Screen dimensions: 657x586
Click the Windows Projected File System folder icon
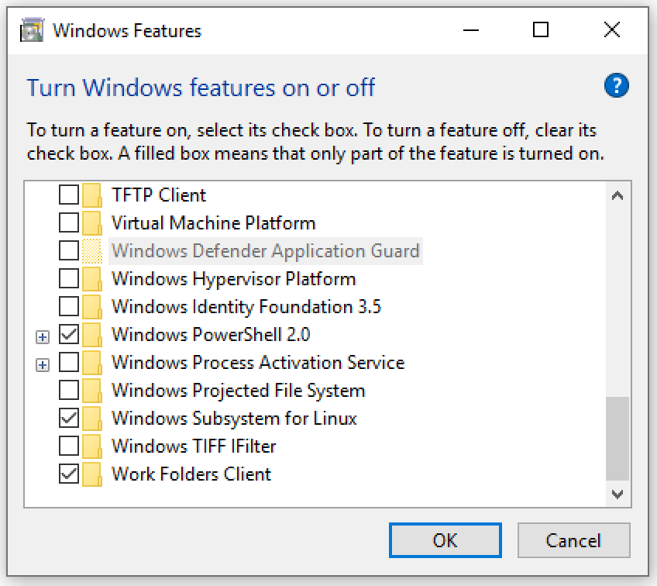coord(91,391)
